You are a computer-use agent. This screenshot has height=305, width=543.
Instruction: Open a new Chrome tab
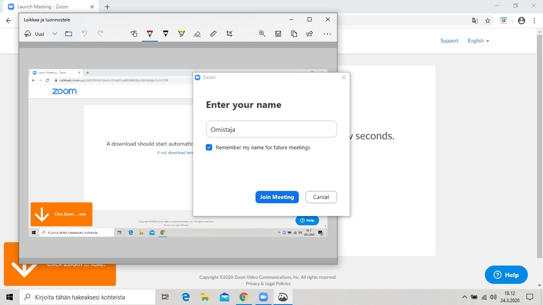pos(107,7)
